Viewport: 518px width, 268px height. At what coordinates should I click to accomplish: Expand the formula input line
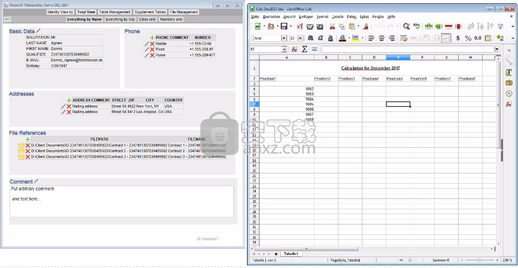point(497,49)
